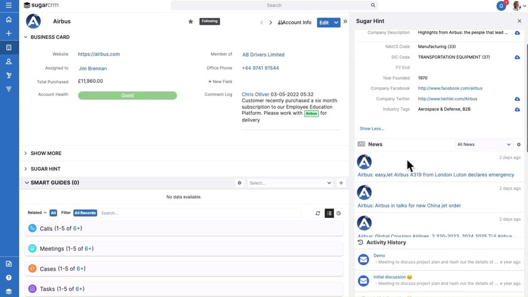The height and width of the screenshot is (297, 528).
Task: Open the All News filter dropdown
Action: pyautogui.click(x=484, y=145)
